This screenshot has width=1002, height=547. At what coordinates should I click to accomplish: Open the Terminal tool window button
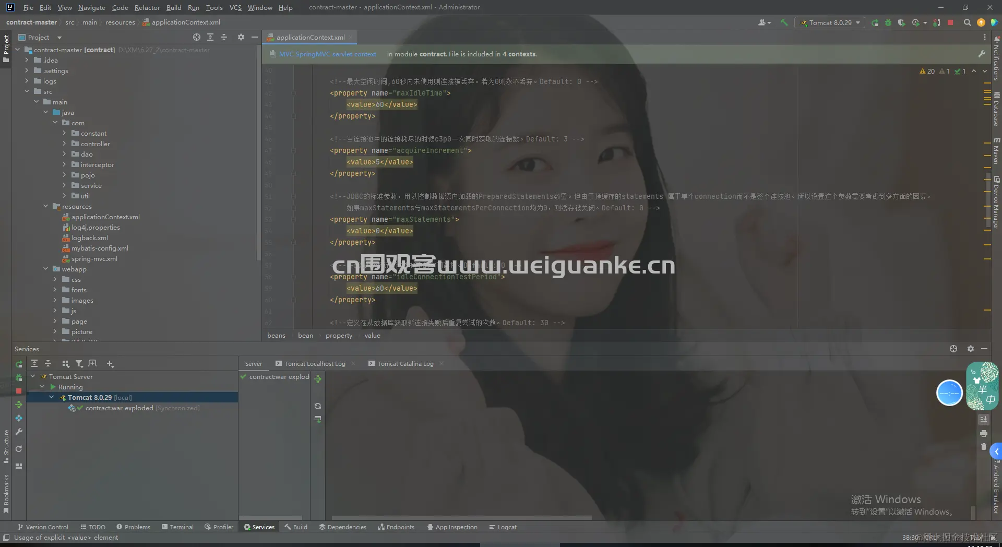pyautogui.click(x=177, y=527)
